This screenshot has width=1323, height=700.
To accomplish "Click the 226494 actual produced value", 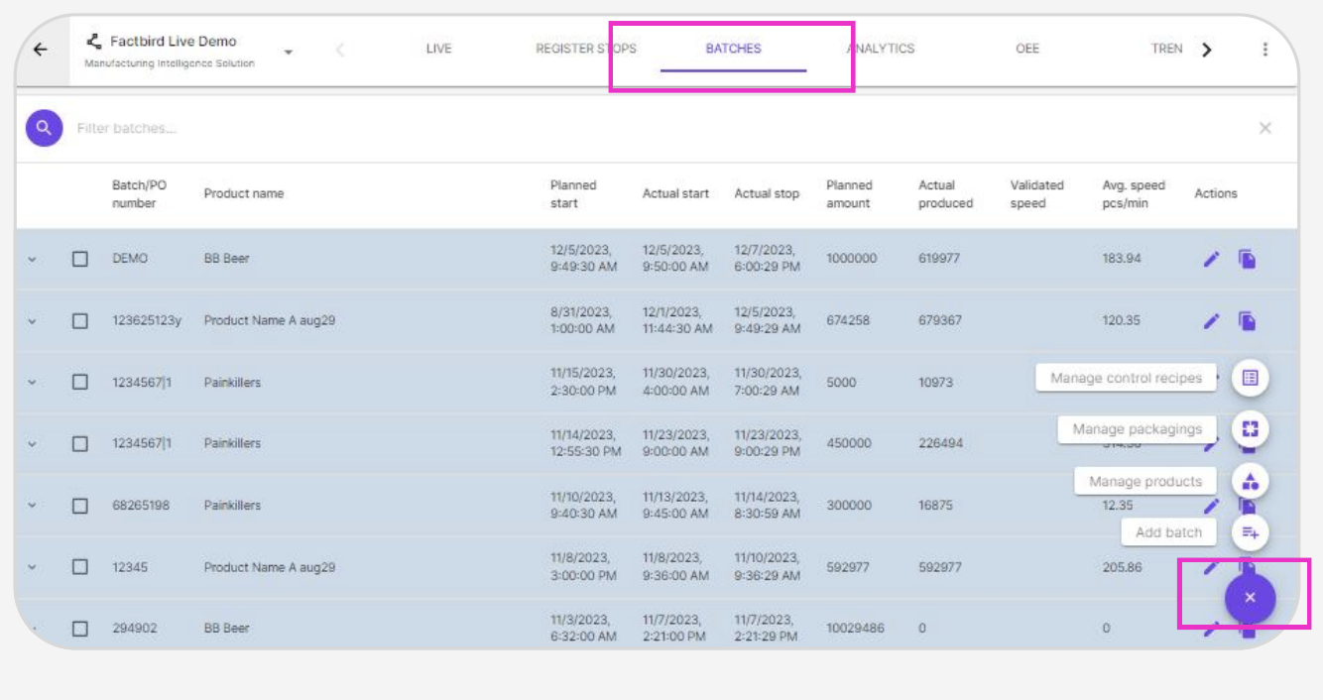I will (x=940, y=444).
